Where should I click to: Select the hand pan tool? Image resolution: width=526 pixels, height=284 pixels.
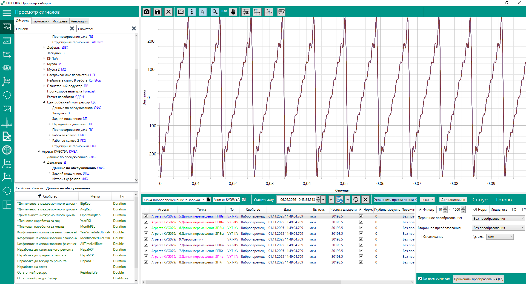click(233, 12)
